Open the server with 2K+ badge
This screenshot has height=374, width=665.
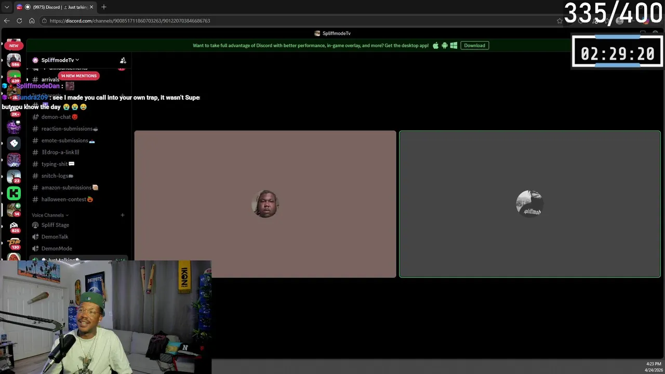click(14, 109)
